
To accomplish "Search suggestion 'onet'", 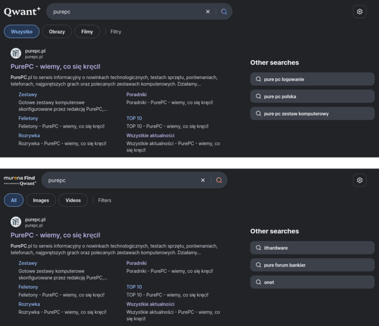I will (x=312, y=282).
